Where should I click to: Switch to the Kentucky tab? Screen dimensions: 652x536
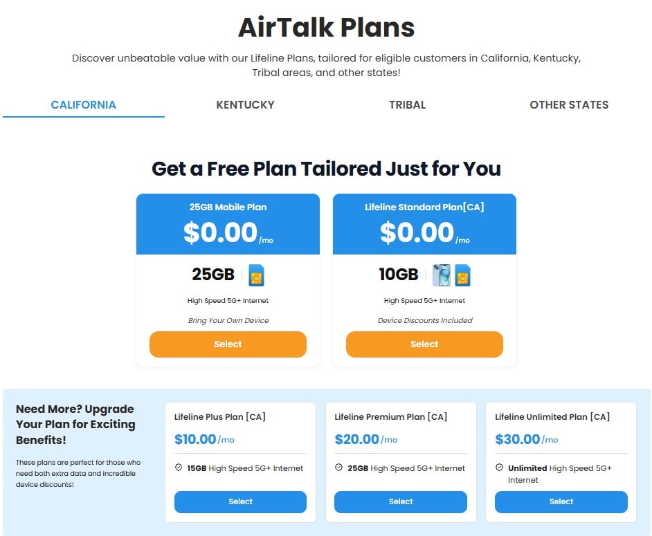[x=245, y=104]
